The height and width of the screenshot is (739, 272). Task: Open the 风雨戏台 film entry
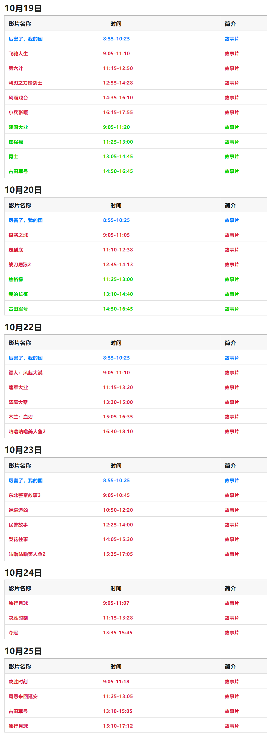point(18,98)
